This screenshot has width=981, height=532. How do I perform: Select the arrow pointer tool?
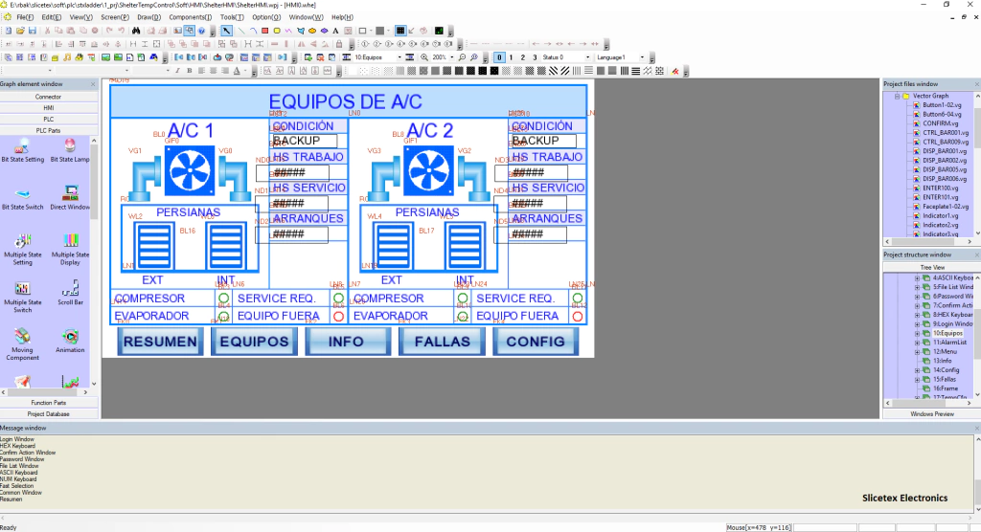(x=226, y=31)
